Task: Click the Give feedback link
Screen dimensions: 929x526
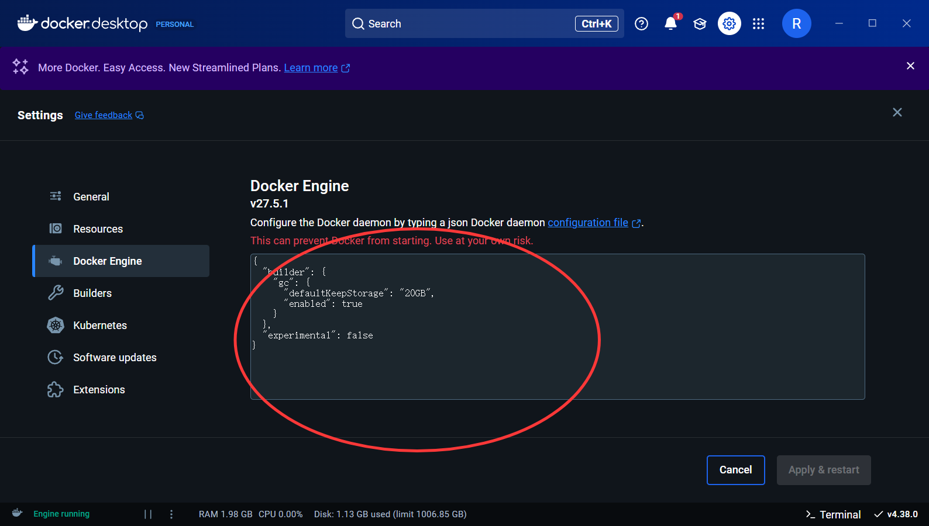Action: click(104, 115)
